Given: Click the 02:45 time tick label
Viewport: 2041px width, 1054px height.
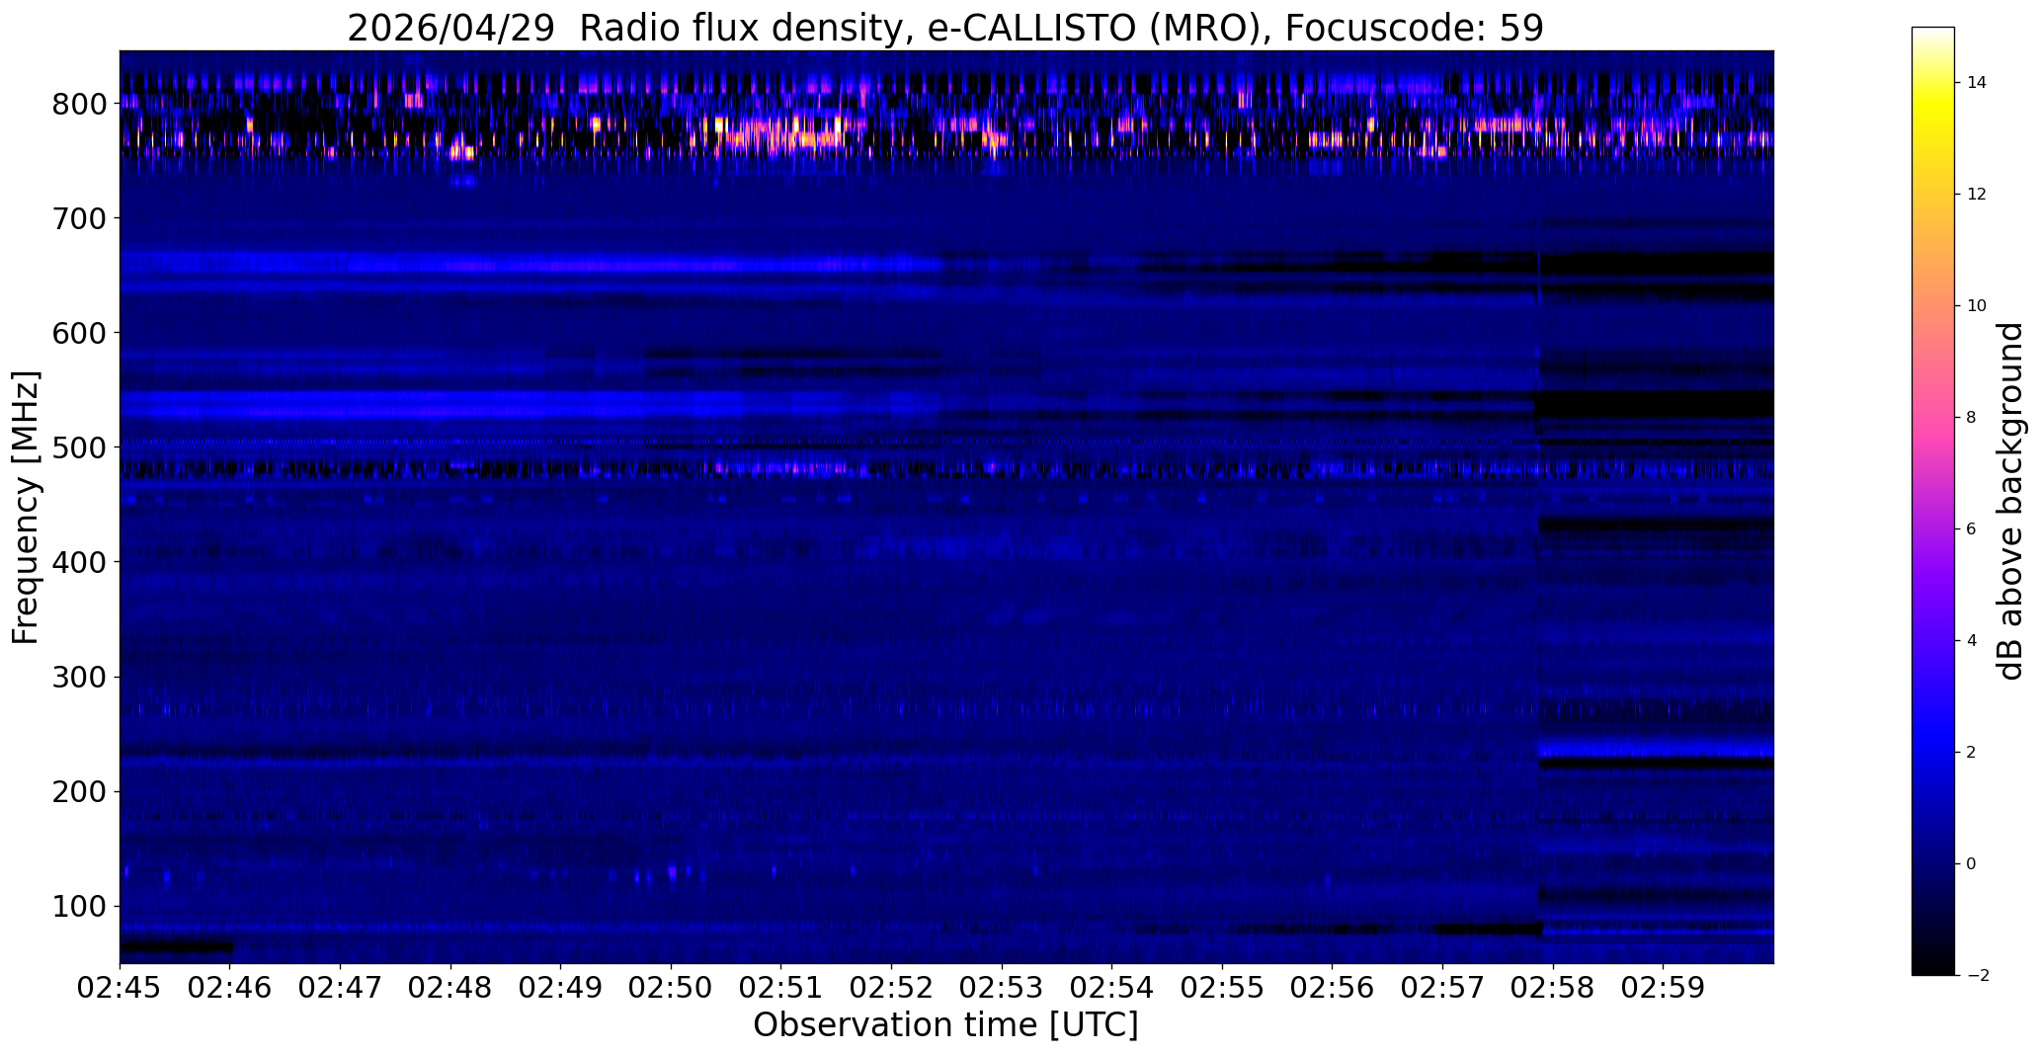Looking at the screenshot, I should (120, 989).
